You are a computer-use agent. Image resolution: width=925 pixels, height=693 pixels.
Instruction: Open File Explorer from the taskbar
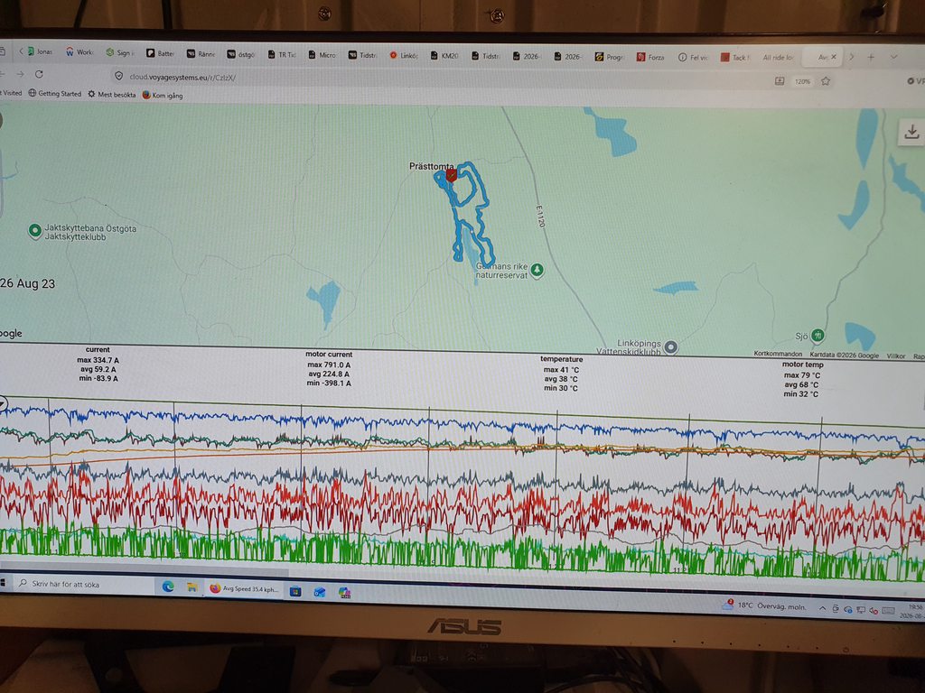pos(192,587)
